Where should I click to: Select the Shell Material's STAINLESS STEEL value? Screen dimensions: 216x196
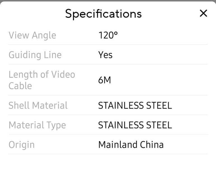[135, 106]
